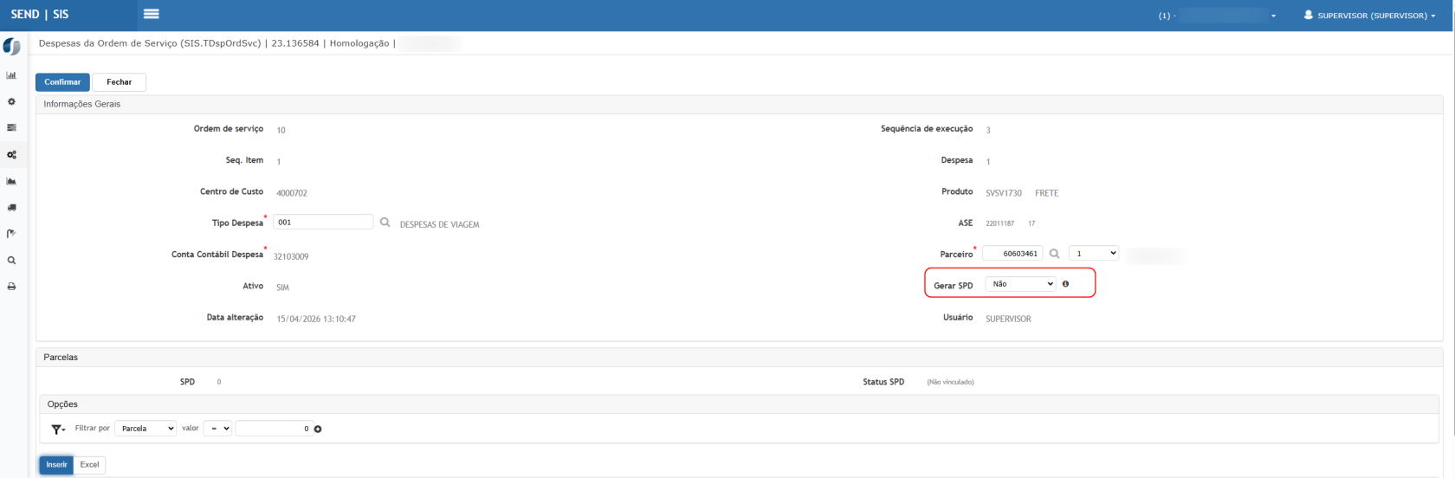Image resolution: width=1455 pixels, height=478 pixels.
Task: Open the filter operator dropdown after valor
Action: pos(217,429)
